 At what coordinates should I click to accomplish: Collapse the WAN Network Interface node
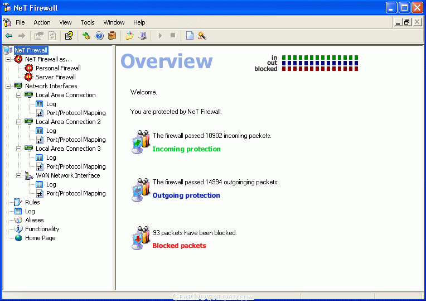click(x=19, y=175)
